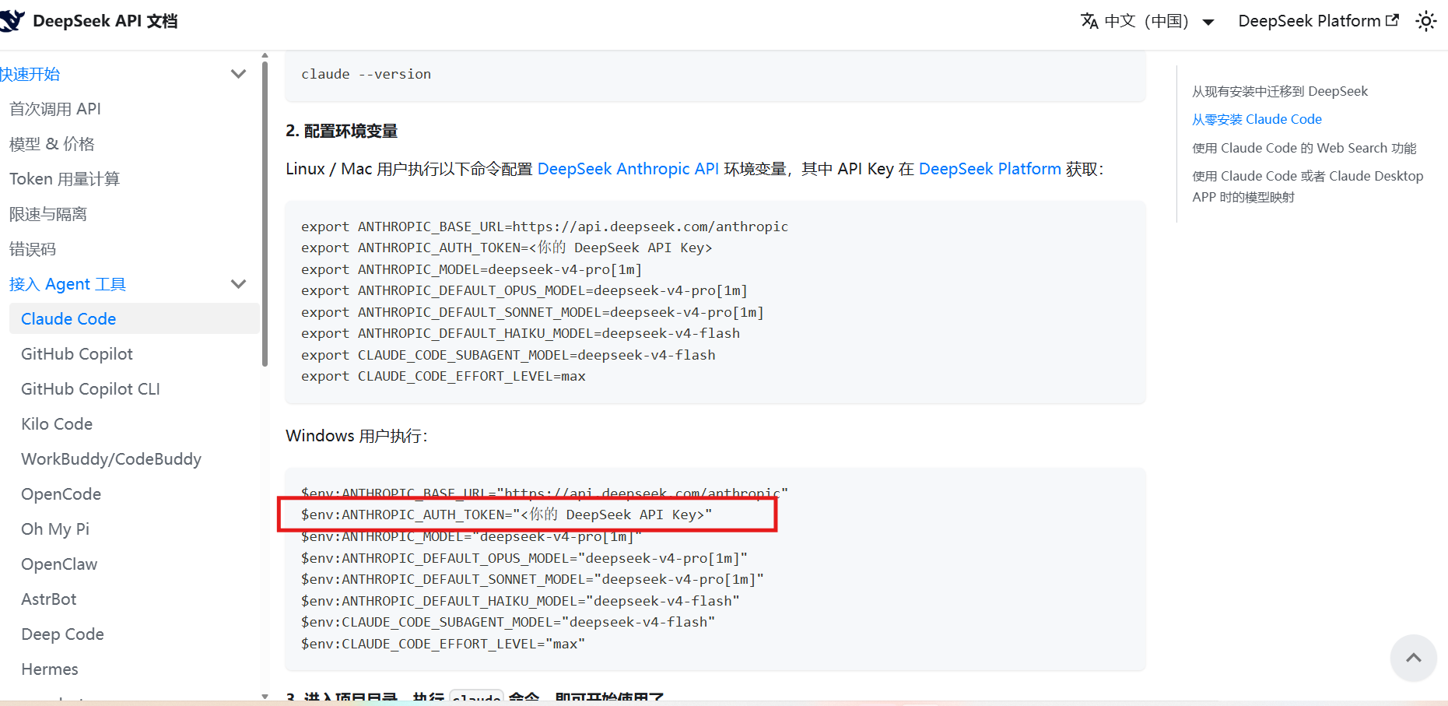Click $env:ANTHROPIC_DEFAULT_HAIKU_MODEL line

coord(521,601)
